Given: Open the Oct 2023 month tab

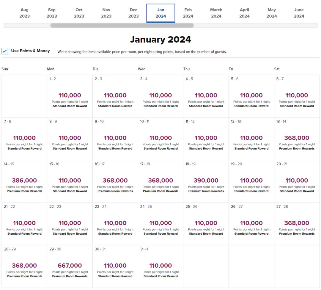Looking at the screenshot, I should click(79, 13).
